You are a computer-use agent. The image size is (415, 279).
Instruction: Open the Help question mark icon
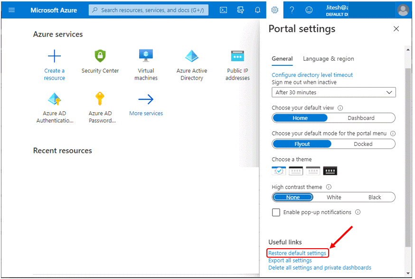pyautogui.click(x=292, y=10)
